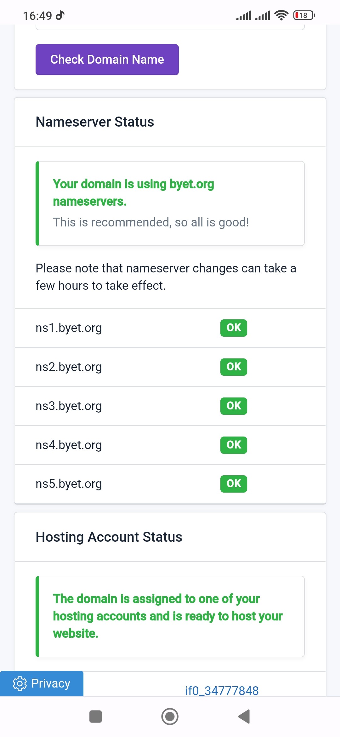Click the Nameserver Status heading

[95, 122]
